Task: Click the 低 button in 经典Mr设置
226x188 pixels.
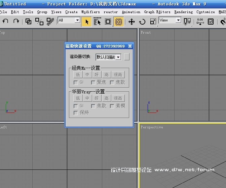Action: pyautogui.click(x=78, y=75)
